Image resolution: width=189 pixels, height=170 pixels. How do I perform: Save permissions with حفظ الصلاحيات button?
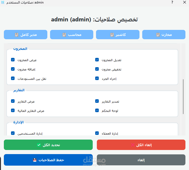pyautogui.click(x=48, y=160)
